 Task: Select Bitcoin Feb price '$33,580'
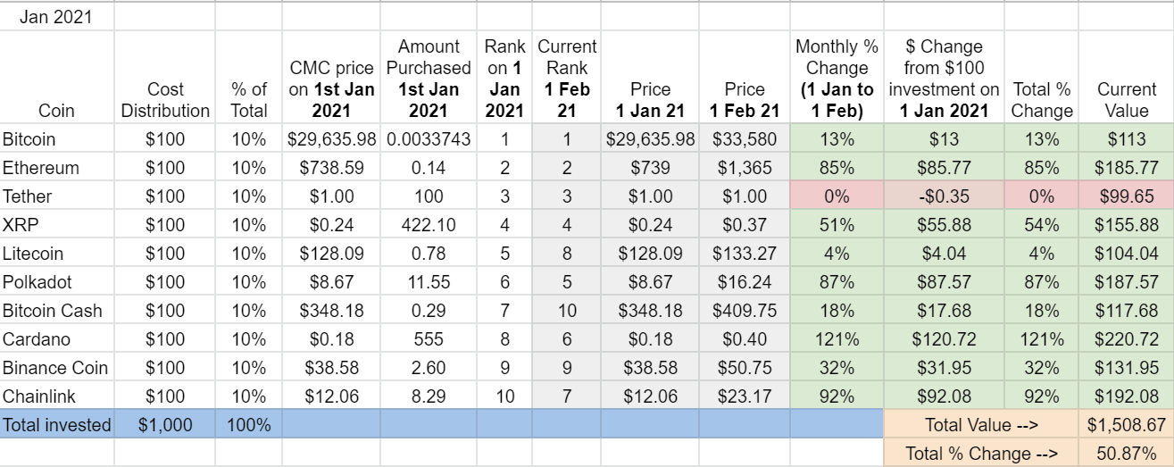(x=745, y=138)
